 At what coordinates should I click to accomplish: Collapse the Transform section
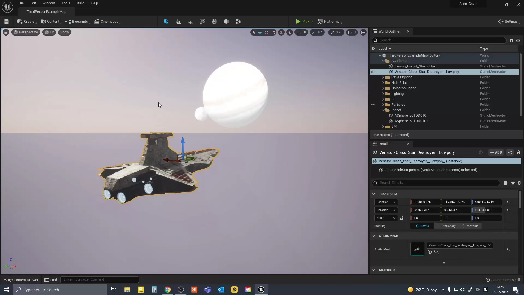click(374, 194)
